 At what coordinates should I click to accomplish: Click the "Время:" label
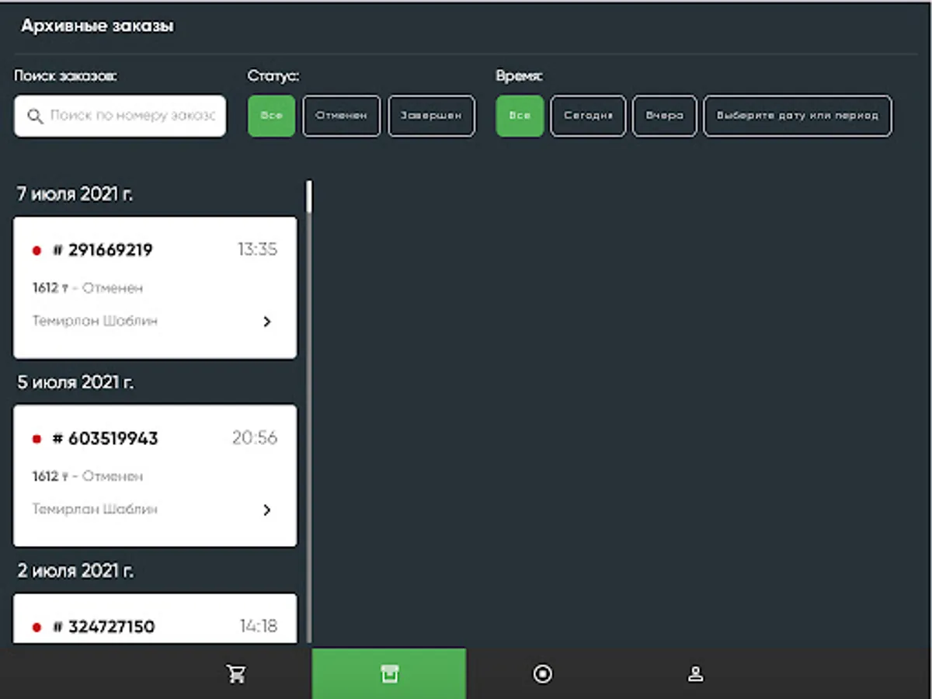pos(519,75)
